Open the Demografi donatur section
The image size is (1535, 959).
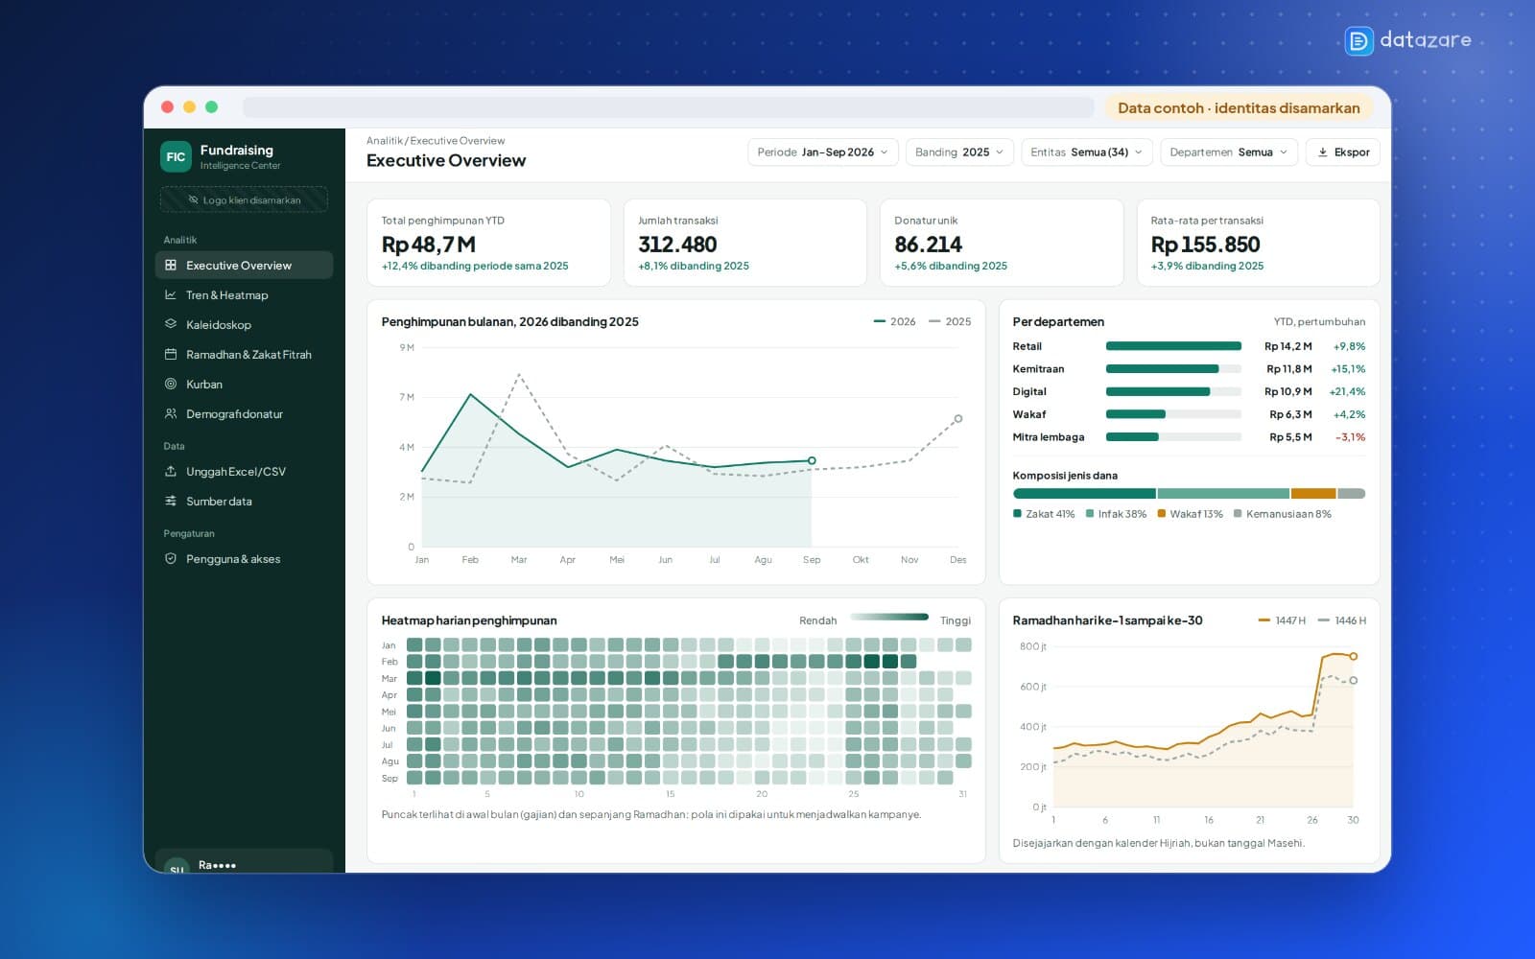pos(244,413)
